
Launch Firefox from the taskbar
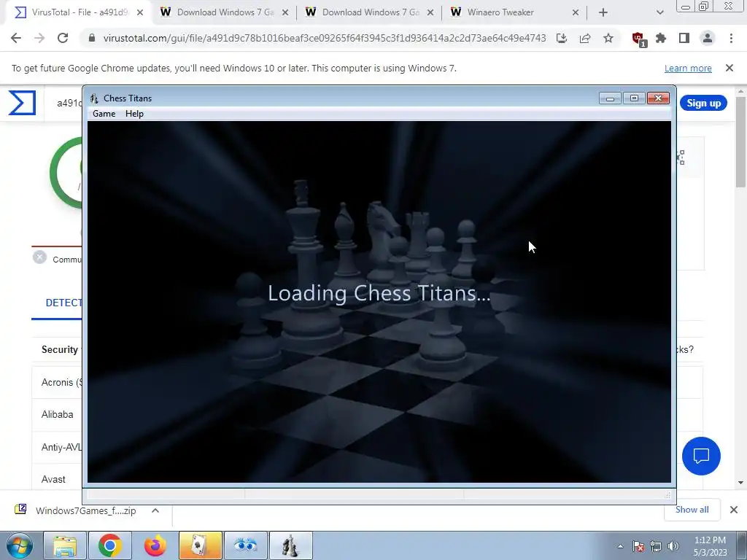tap(155, 545)
